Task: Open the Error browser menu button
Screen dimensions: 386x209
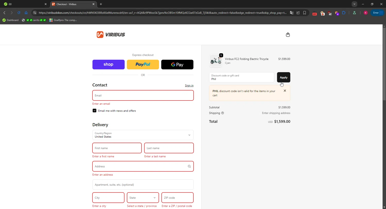Action: click(377, 13)
